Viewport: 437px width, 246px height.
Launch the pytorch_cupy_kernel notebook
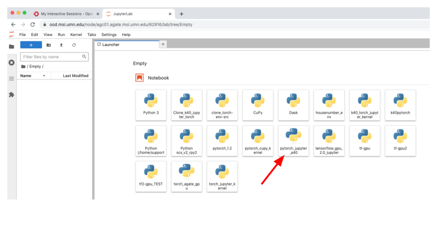[258, 141]
